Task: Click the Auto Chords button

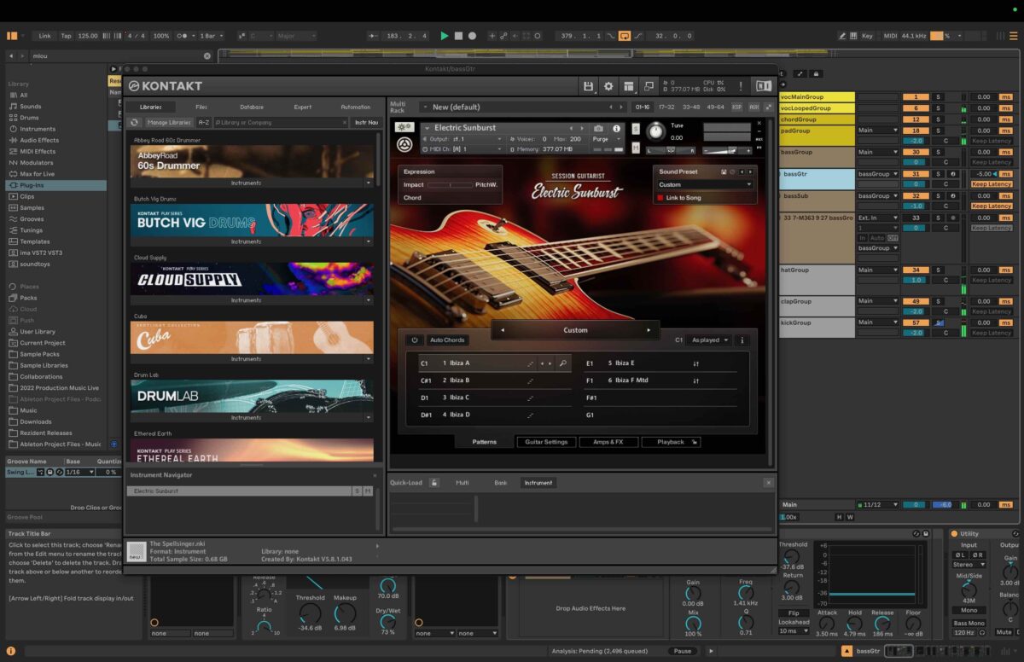Action: click(x=447, y=340)
